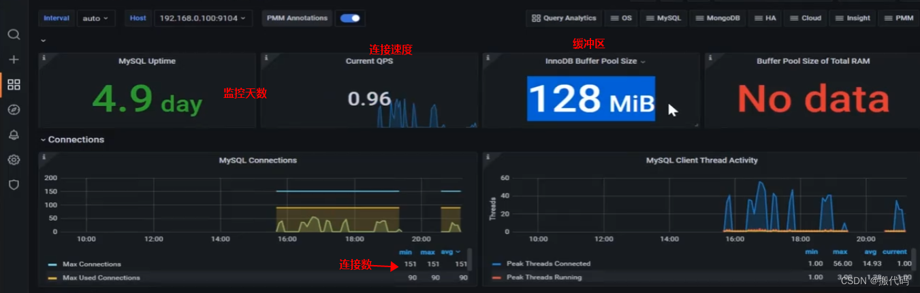Open the PMM menu
The width and height of the screenshot is (920, 293).
click(x=899, y=18)
